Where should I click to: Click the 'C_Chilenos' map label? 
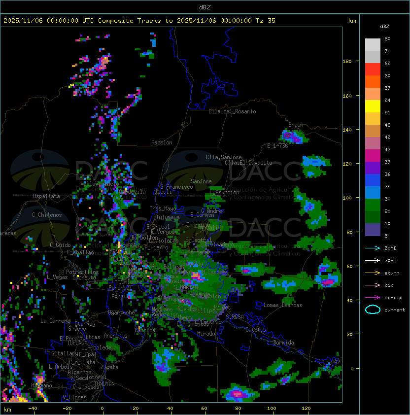click(x=47, y=215)
